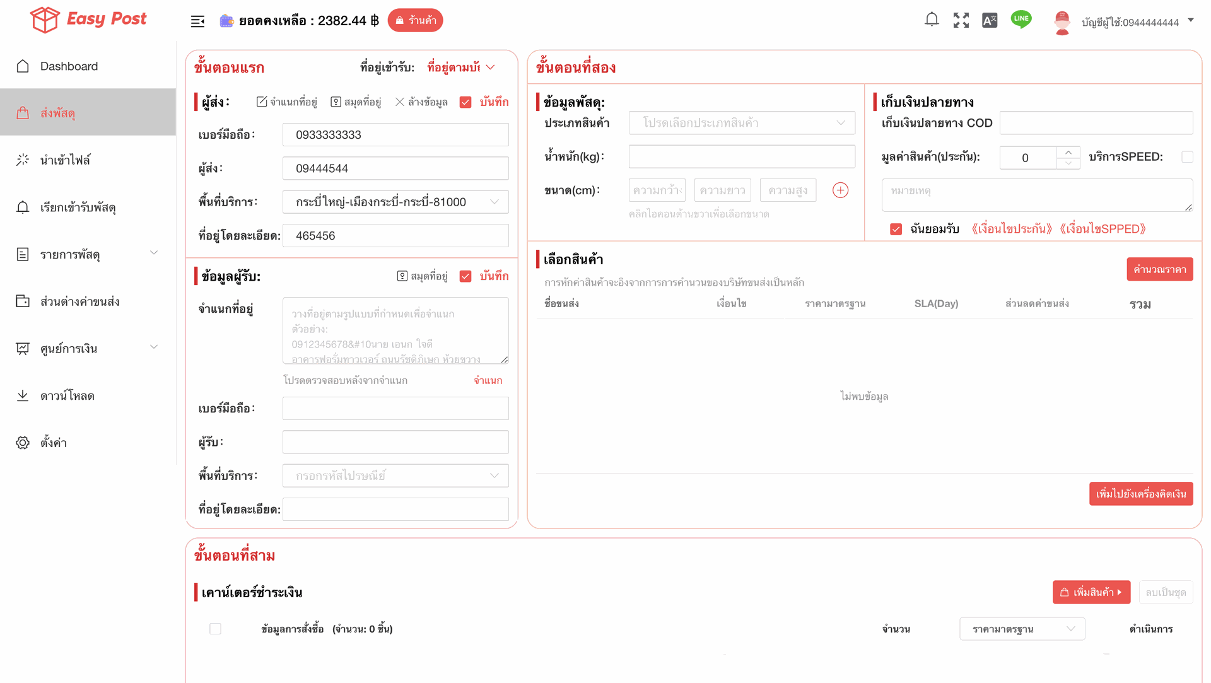Click the language translation icon
This screenshot has width=1211, height=683.
pyautogui.click(x=990, y=20)
